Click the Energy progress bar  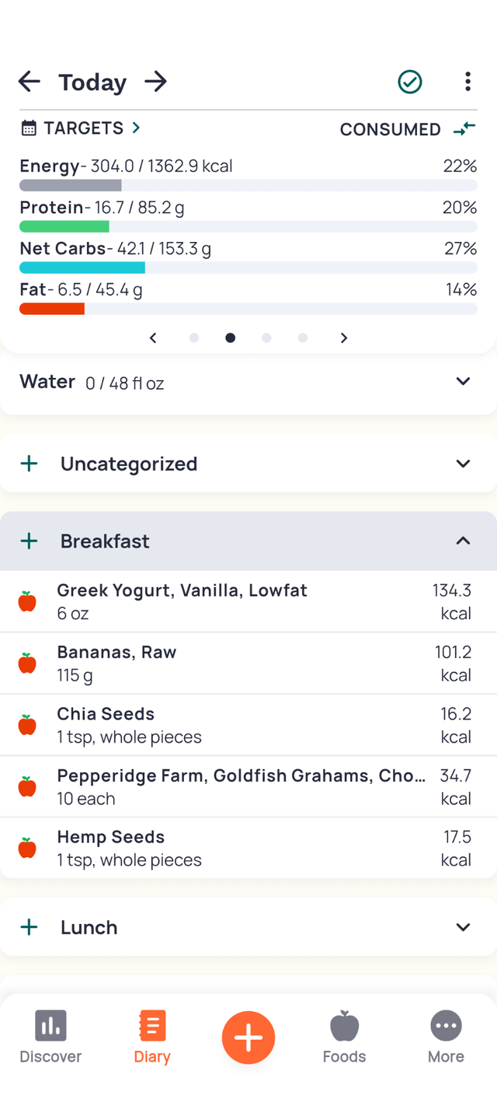point(248,185)
